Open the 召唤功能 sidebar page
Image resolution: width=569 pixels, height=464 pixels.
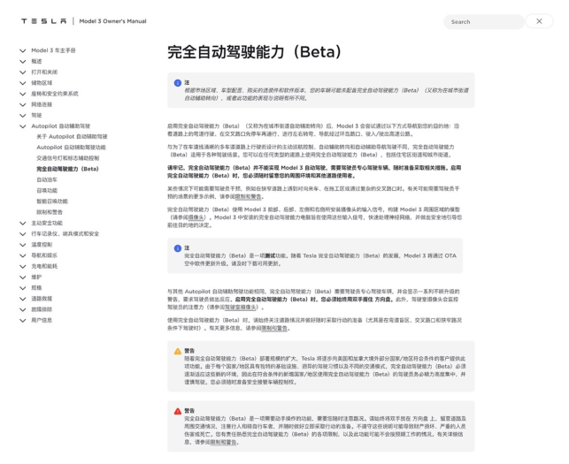click(47, 191)
